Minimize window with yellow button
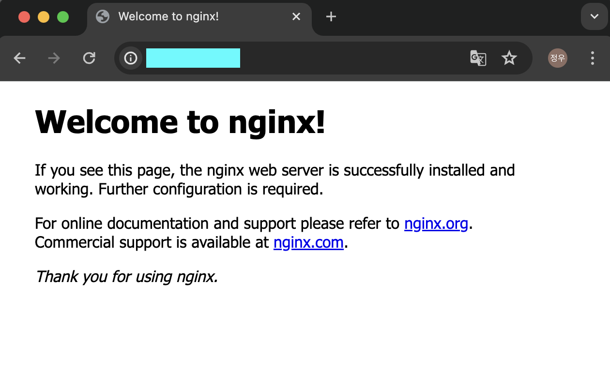610x388 pixels. (44, 17)
